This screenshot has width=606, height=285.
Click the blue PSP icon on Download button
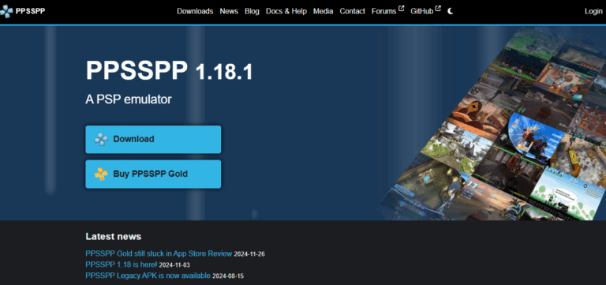pos(101,139)
